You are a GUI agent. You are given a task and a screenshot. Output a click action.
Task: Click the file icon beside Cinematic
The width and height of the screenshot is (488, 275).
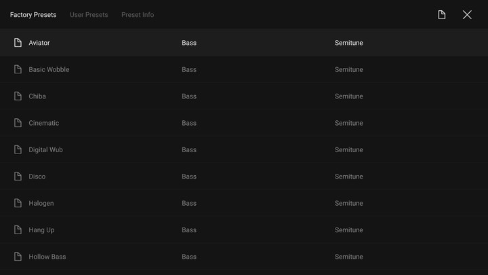[x=18, y=123]
